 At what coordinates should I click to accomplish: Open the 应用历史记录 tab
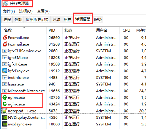[x=37, y=19]
